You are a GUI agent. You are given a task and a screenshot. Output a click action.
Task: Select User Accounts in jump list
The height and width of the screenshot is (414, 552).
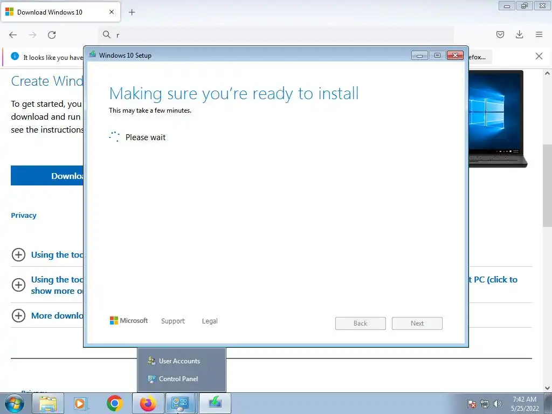pos(181,361)
